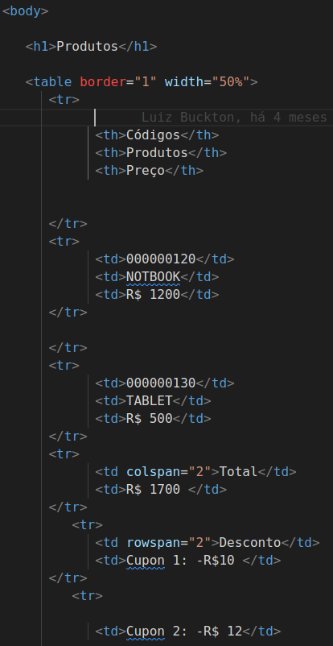This screenshot has width=333, height=646.
Task: Click the Cupon 2: -R$ 12 text
Action: pyautogui.click(x=184, y=632)
